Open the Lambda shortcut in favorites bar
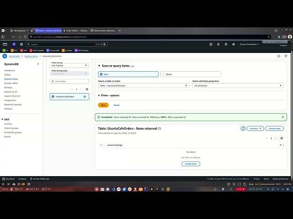Screen dimensions: 293x219 (67, 51)
